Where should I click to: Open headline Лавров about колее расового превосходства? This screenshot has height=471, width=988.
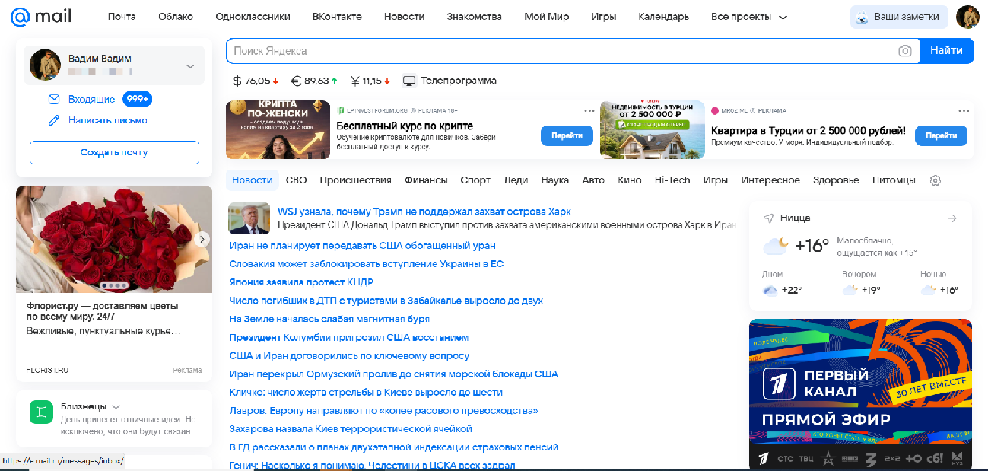(383, 410)
